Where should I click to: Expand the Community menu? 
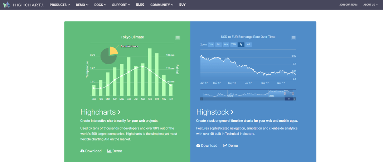[162, 5]
